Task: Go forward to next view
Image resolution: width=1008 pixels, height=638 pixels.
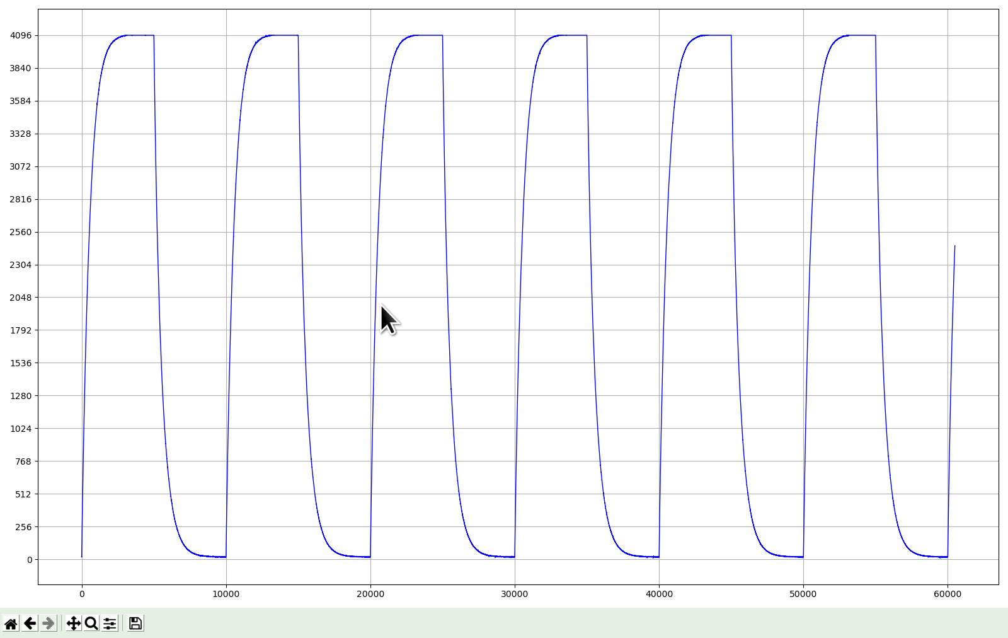Action: [x=49, y=623]
